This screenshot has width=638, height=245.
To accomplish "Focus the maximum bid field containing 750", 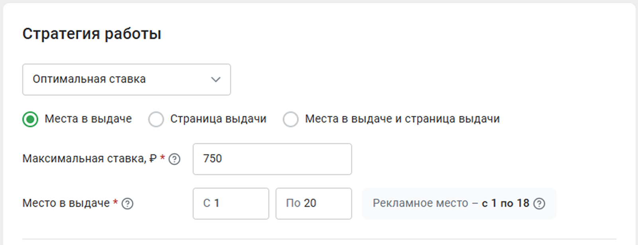I will pyautogui.click(x=272, y=159).
